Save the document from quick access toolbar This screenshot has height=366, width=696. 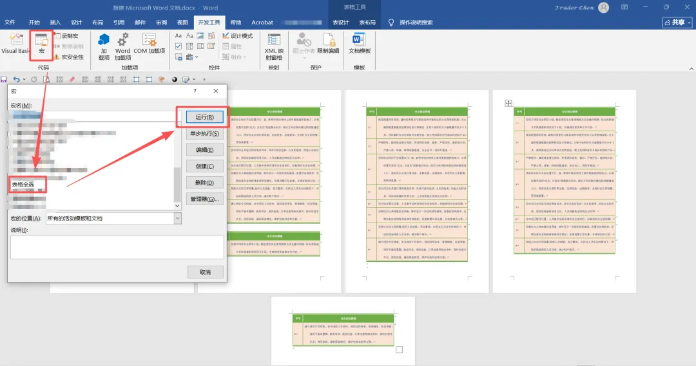(4, 79)
